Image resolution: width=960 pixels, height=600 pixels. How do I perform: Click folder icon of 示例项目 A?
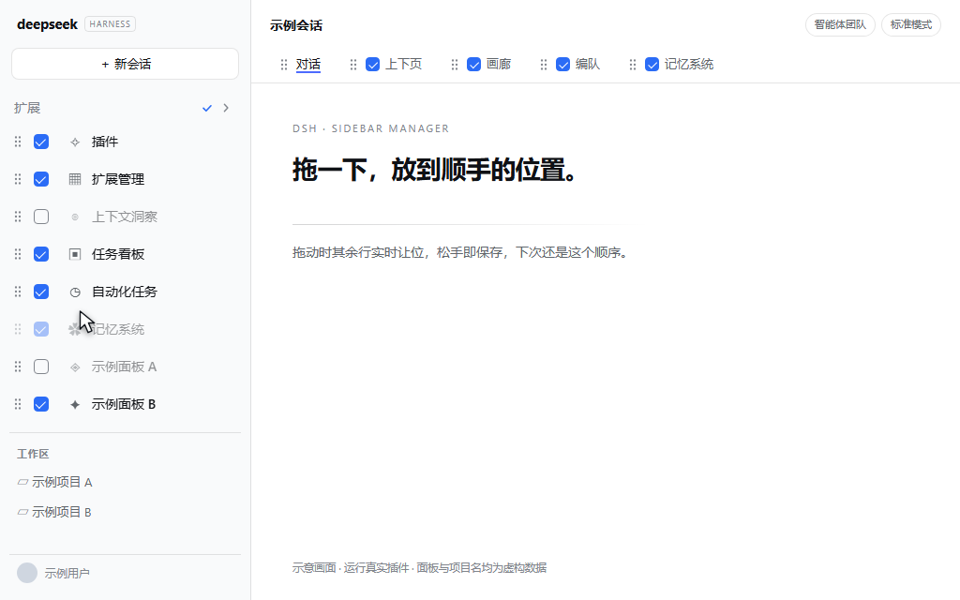click(x=22, y=483)
